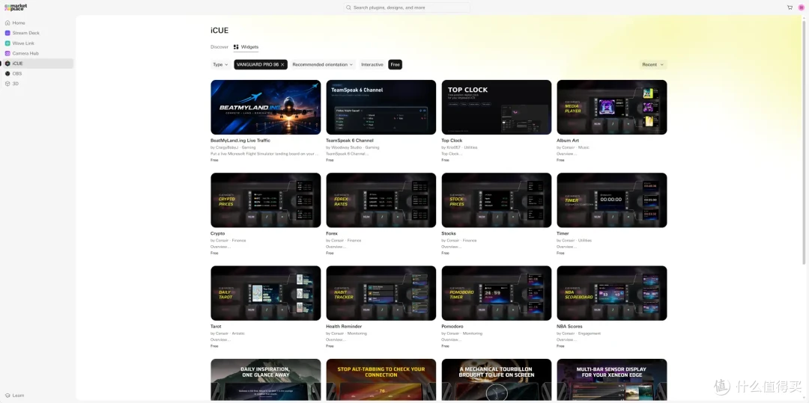Open the Stop Alt-Tabbing connection thumbnail
809x403 pixels.
coord(381,380)
